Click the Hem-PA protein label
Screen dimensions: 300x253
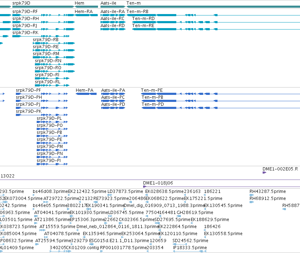(85, 90)
